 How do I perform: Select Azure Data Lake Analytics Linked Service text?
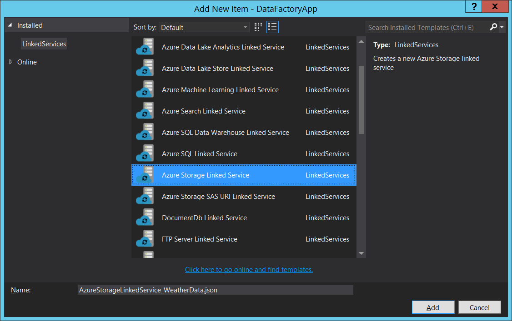223,47
